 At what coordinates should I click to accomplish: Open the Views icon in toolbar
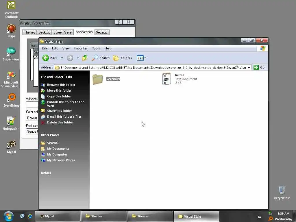[140, 58]
